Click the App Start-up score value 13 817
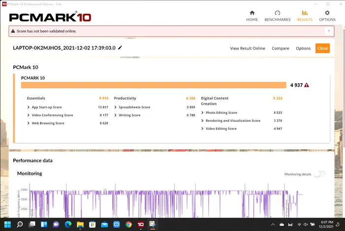The height and width of the screenshot is (231, 345). coord(103,107)
